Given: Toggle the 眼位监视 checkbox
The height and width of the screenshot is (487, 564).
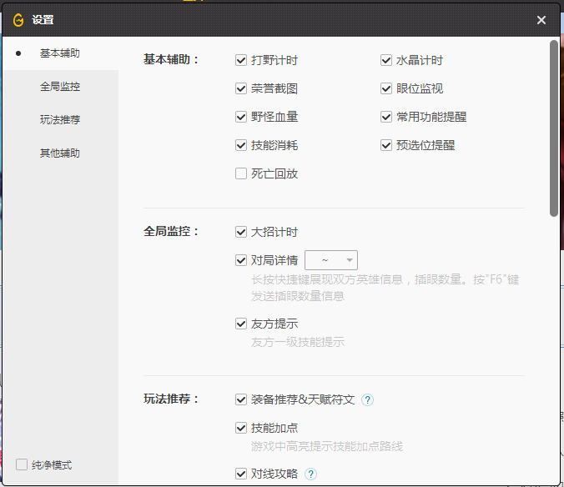Looking at the screenshot, I should [x=386, y=88].
